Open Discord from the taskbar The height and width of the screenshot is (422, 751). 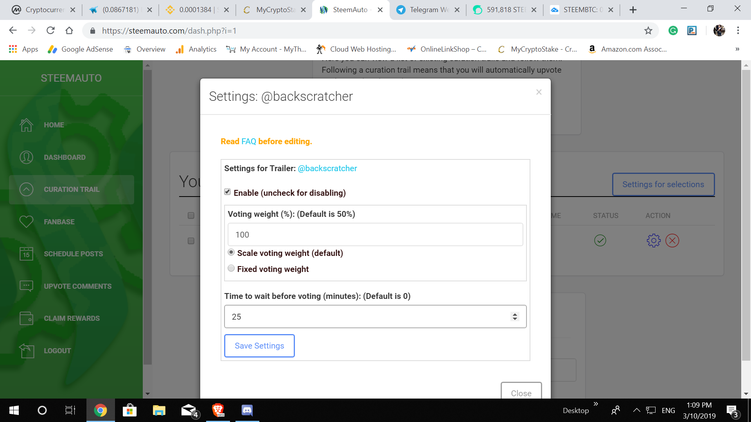tap(247, 410)
